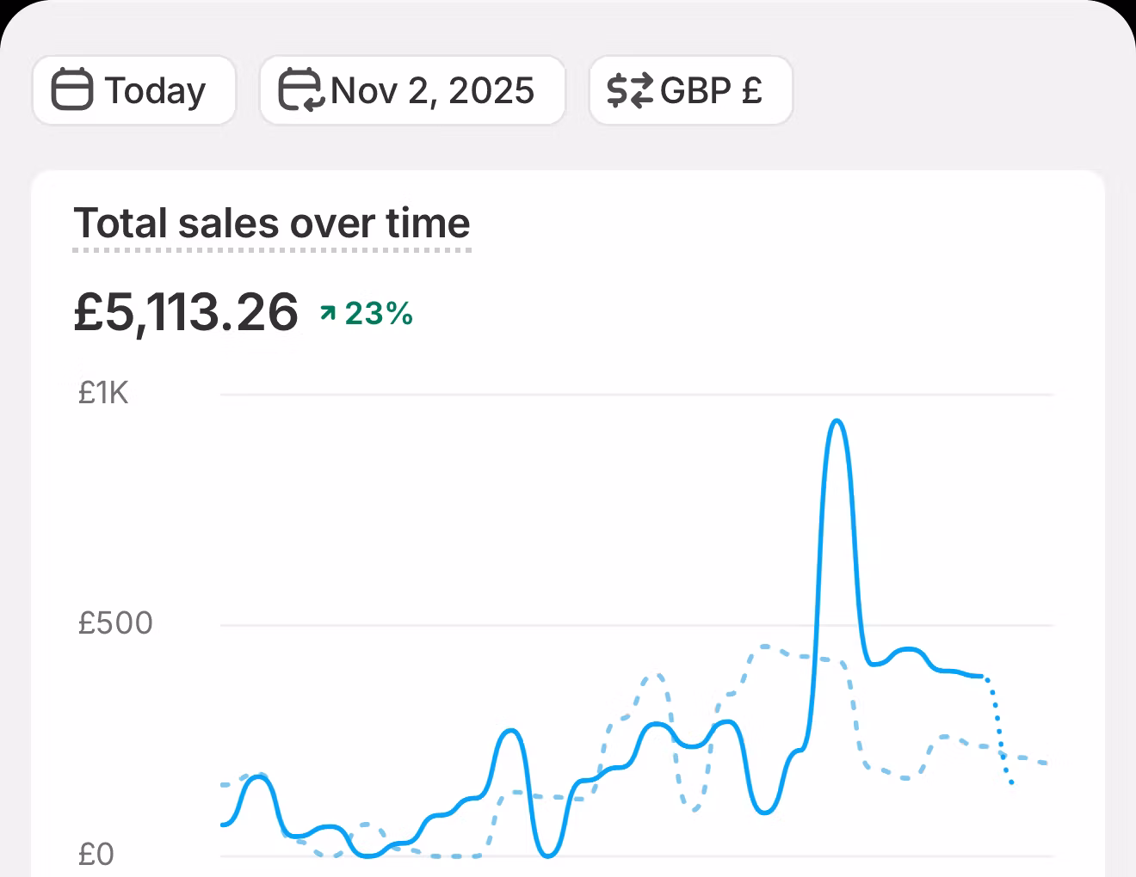1136x877 pixels.
Task: Click the highest peak of the solid sales line
Action: [837, 421]
